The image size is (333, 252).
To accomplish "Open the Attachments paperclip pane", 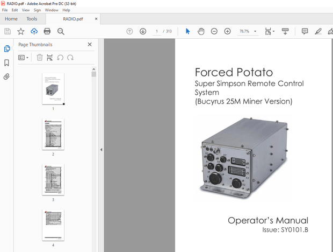I will (x=6, y=76).
